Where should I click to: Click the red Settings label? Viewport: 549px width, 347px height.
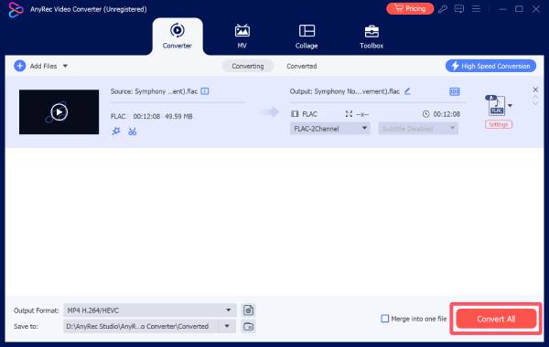(x=499, y=124)
